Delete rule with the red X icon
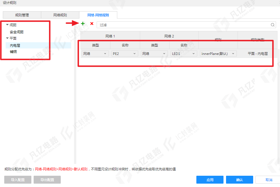The width and height of the screenshot is (280, 187). pos(92,23)
